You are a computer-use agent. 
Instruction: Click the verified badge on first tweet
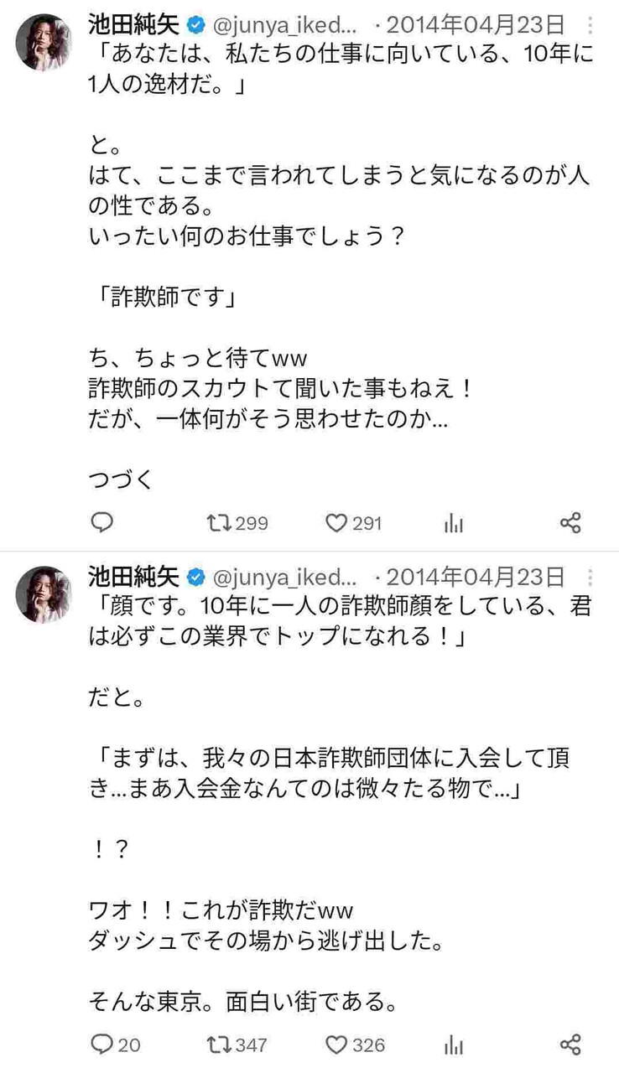(x=195, y=26)
